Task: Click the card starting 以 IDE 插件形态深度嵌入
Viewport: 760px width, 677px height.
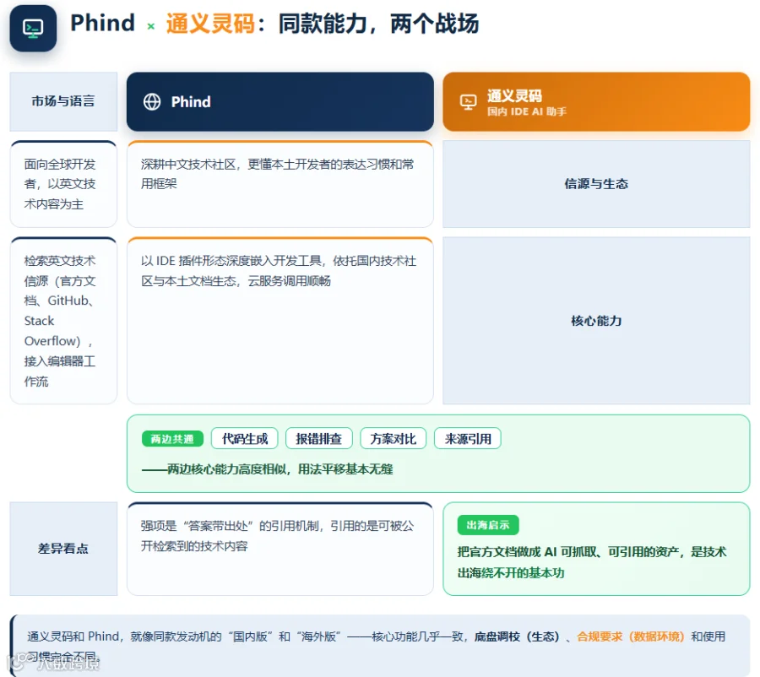Action: [x=280, y=320]
